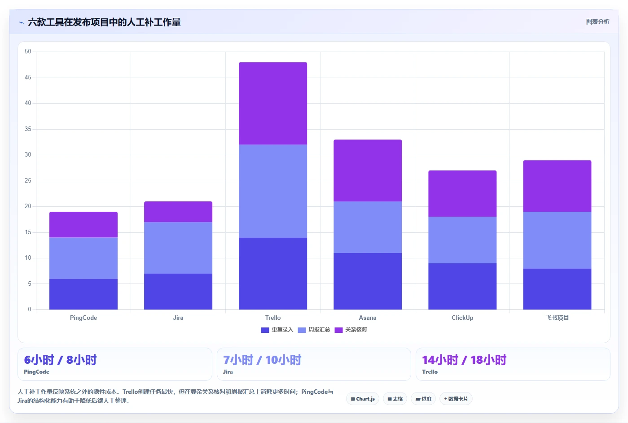This screenshot has height=423, width=628.
Task: Click the 数据卡片 tag chip
Action: [x=456, y=399]
